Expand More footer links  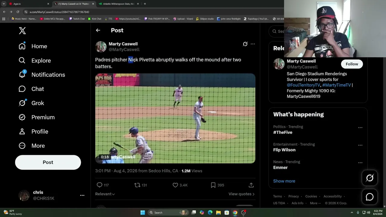315,203
